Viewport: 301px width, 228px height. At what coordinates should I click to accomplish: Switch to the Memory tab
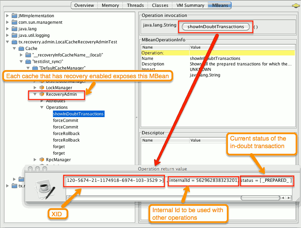pyautogui.click(x=110, y=6)
